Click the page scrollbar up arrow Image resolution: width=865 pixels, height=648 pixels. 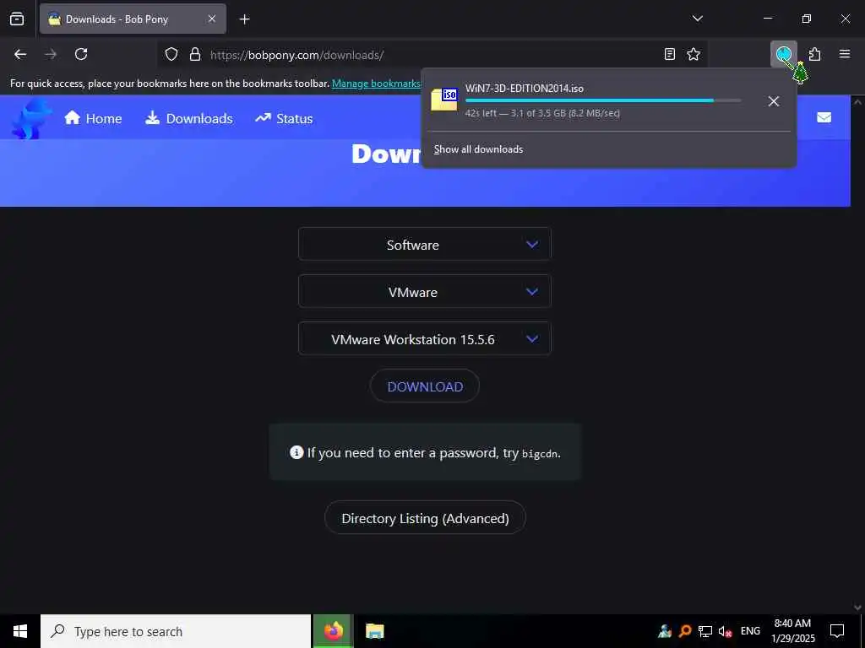pyautogui.click(x=858, y=102)
